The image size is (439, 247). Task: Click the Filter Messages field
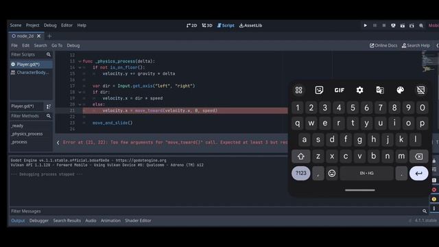219,211
